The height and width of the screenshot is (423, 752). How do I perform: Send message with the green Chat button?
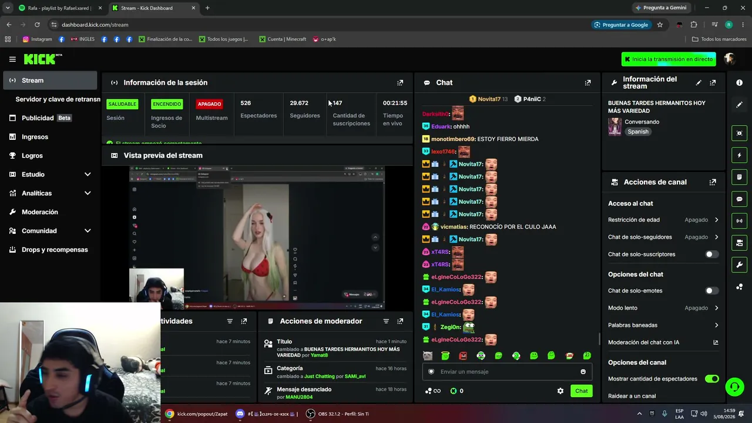pos(581,391)
